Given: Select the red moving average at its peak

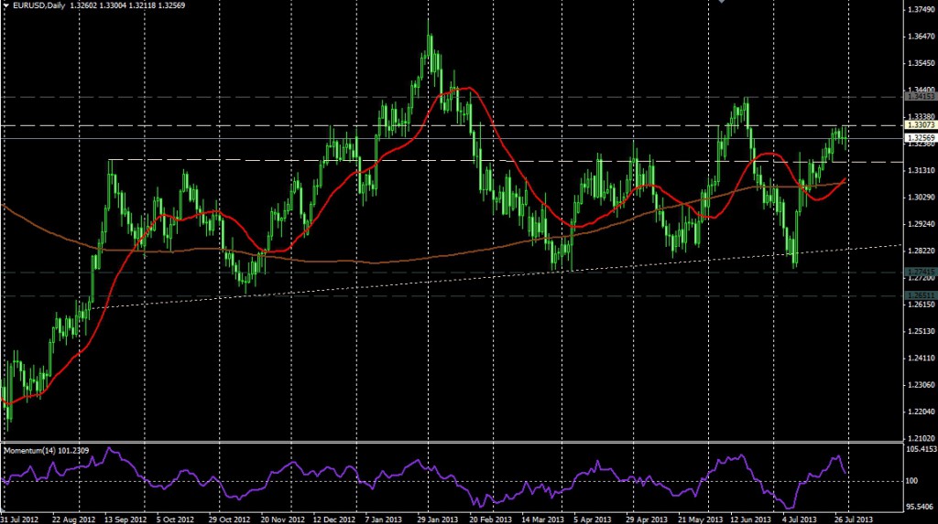Looking at the screenshot, I should pyautogui.click(x=464, y=89).
